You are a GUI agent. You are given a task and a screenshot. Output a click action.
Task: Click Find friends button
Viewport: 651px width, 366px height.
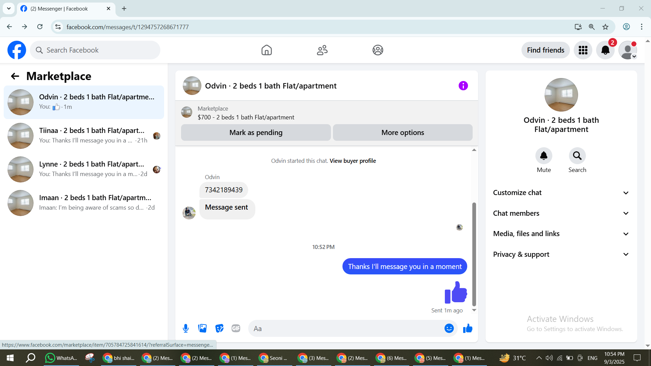(x=546, y=50)
